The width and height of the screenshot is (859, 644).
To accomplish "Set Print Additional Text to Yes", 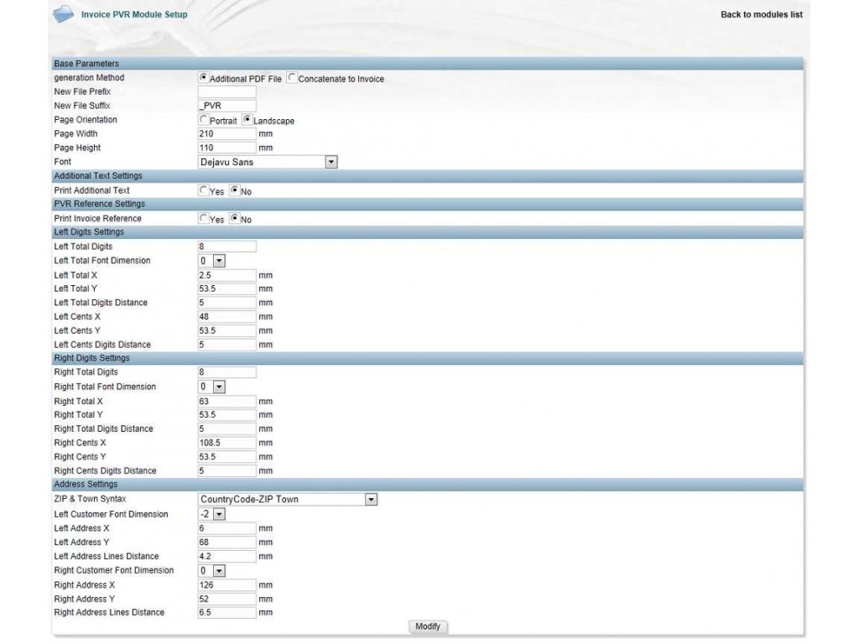I will tap(203, 190).
